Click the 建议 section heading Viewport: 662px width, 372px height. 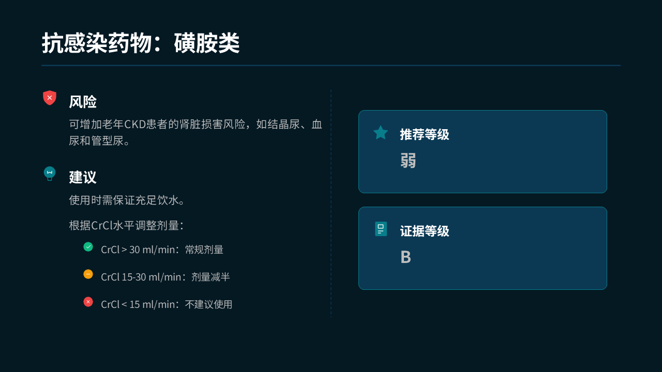point(83,177)
